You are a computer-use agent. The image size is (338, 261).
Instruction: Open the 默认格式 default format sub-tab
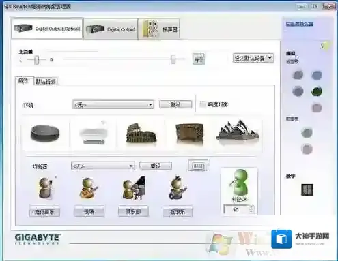click(x=46, y=81)
